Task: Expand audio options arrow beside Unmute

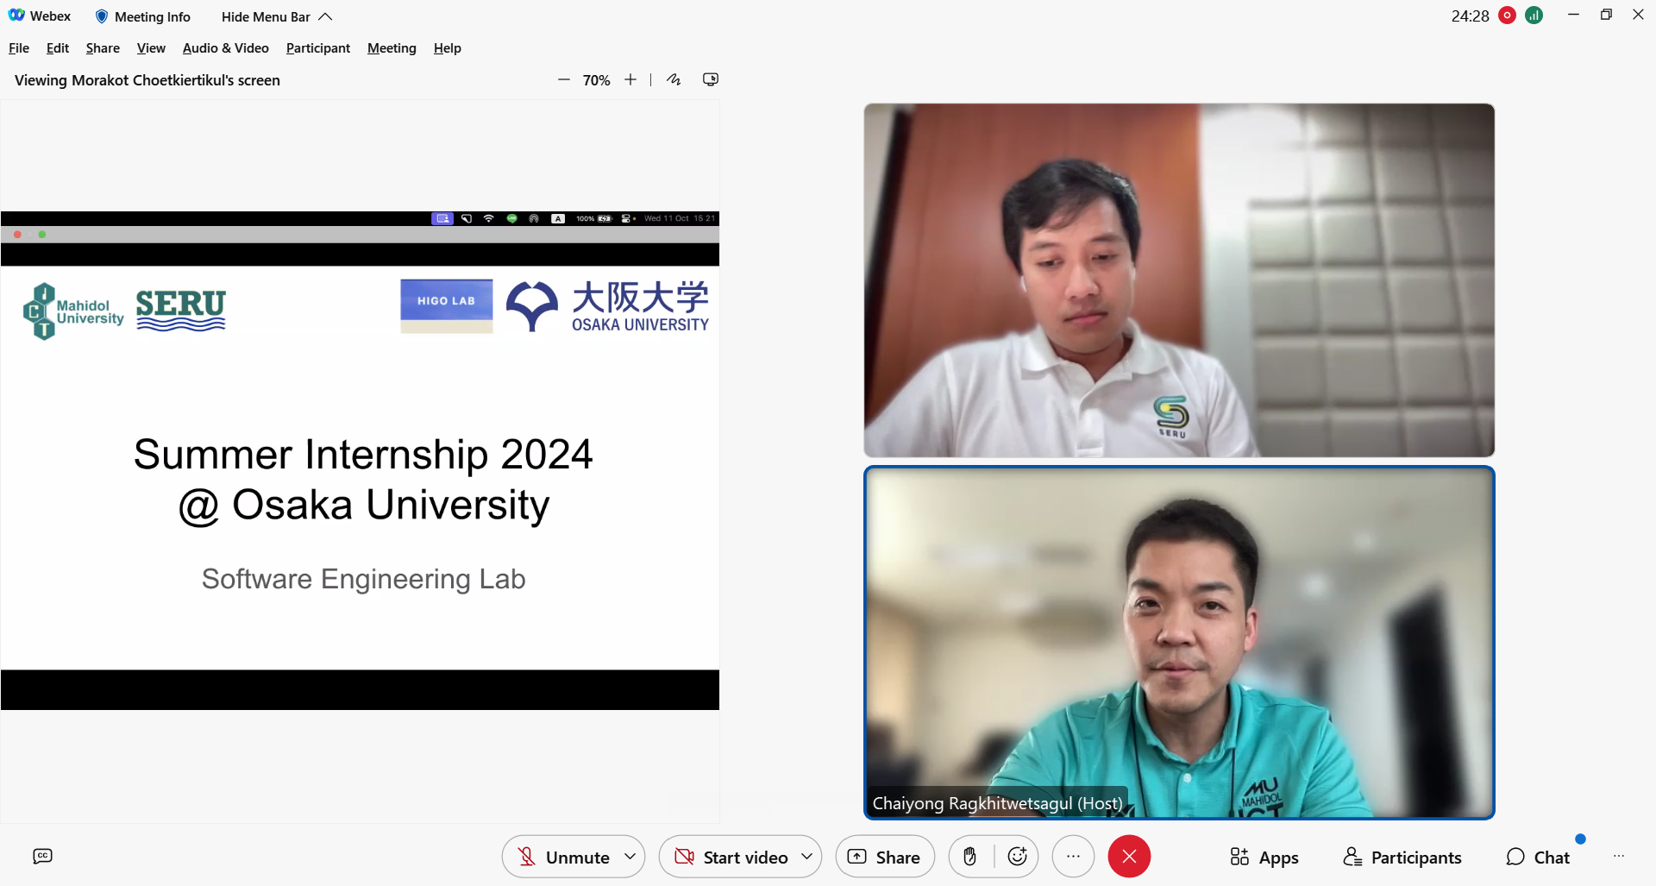Action: (x=630, y=857)
